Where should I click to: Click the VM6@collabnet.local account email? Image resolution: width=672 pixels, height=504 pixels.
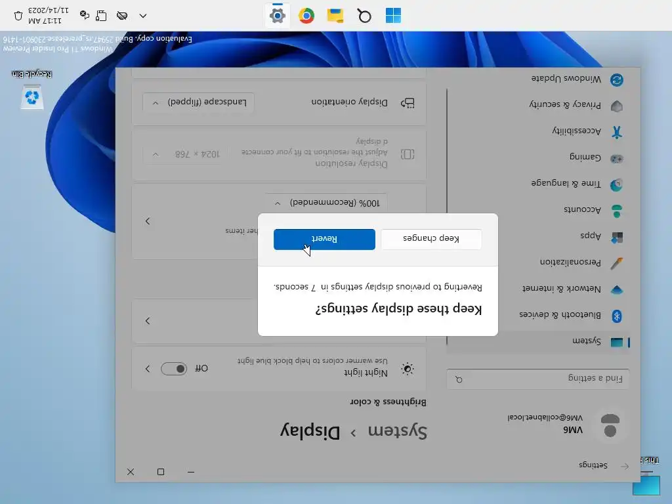545,417
